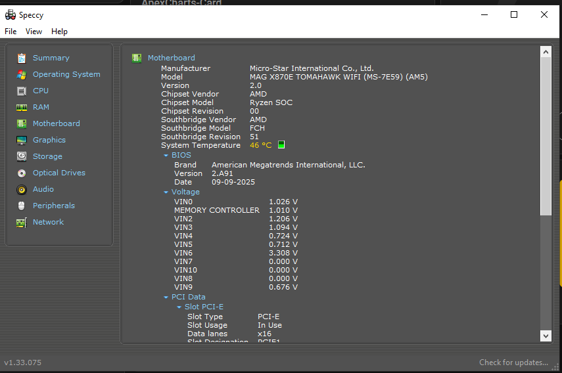Click the Data lanes x16 value
Screen dimensions: 562x373
pyautogui.click(x=264, y=334)
